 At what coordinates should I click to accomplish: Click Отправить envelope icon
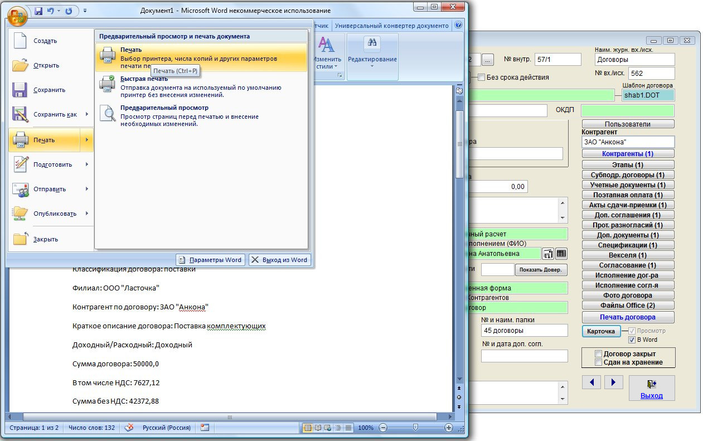20,189
